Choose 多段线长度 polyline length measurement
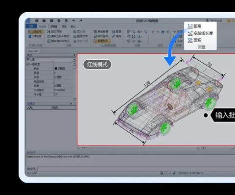Image resolution: width=235 pixels, height=195 pixels. (x=200, y=33)
